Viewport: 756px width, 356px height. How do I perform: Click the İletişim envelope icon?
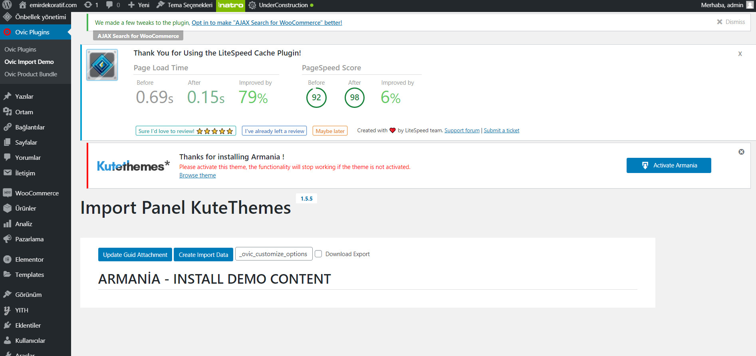(7, 173)
